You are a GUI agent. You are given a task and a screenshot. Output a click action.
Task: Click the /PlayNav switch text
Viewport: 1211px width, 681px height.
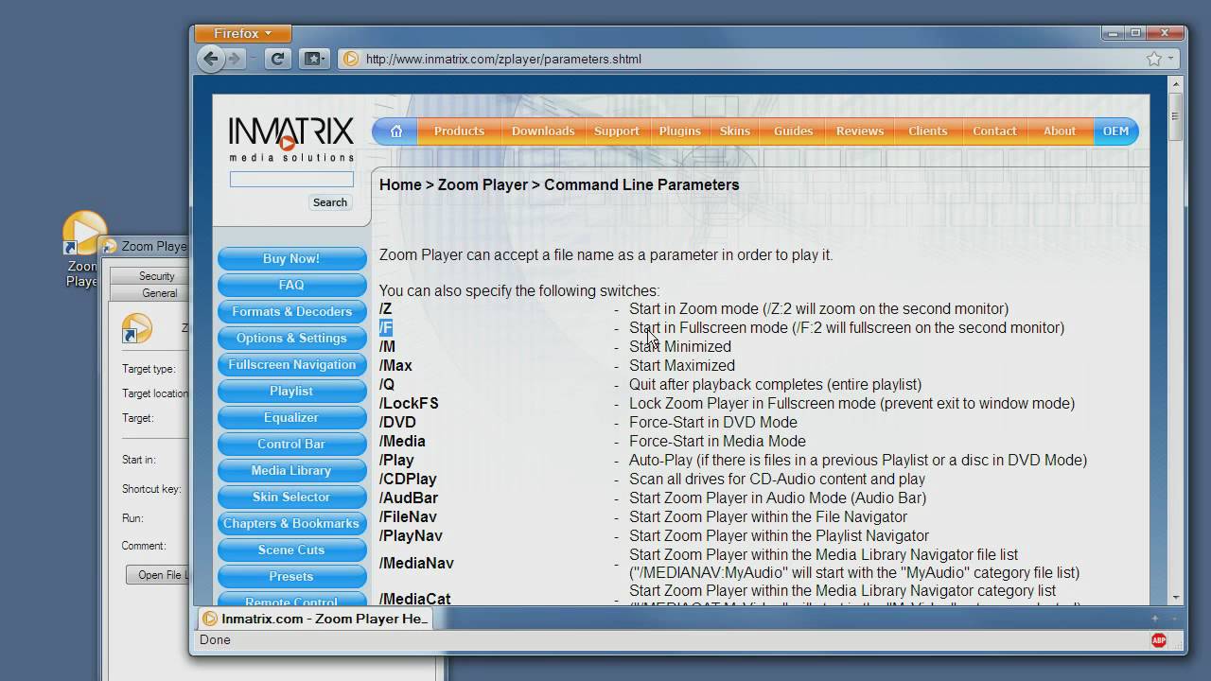tap(411, 536)
